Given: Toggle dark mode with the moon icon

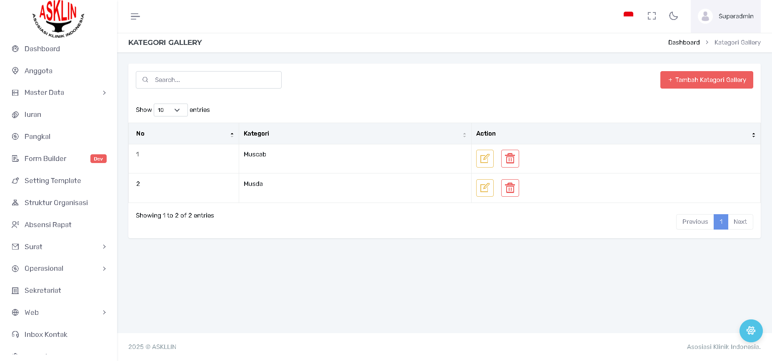Looking at the screenshot, I should click(x=673, y=16).
